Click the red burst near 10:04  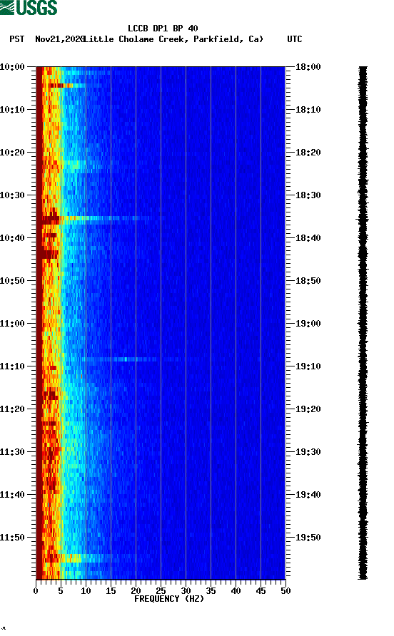61,86
